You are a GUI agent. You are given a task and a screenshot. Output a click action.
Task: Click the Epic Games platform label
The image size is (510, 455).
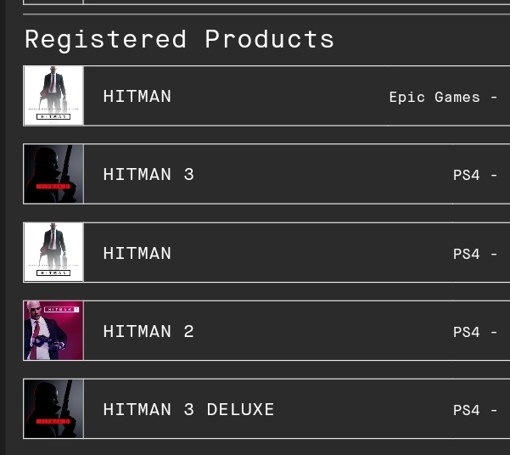(434, 98)
